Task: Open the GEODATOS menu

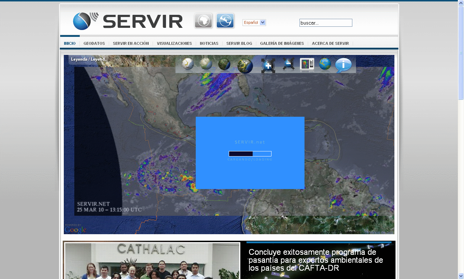Action: tap(94, 43)
